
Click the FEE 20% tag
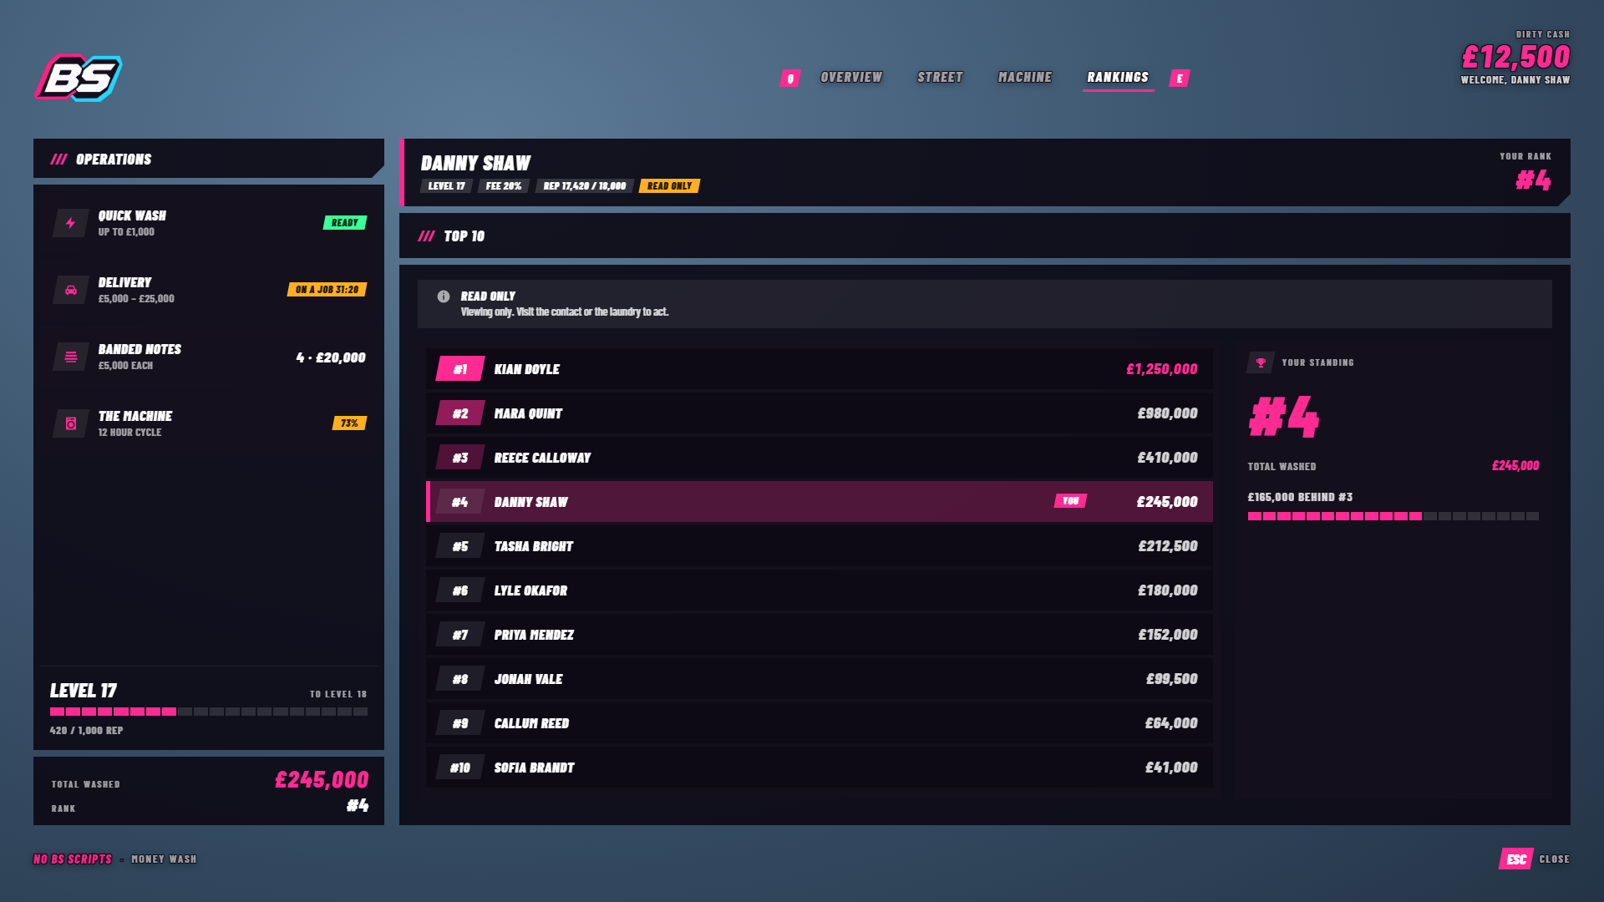click(x=504, y=186)
